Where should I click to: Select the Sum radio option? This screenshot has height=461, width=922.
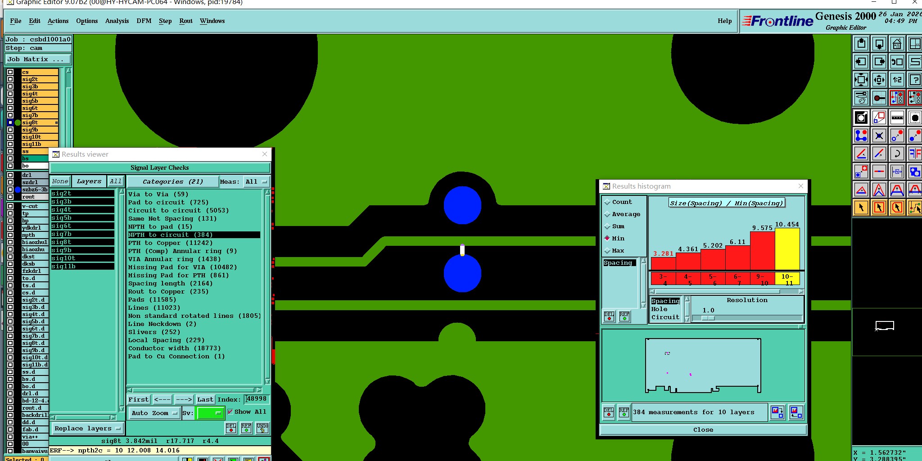pos(607,226)
